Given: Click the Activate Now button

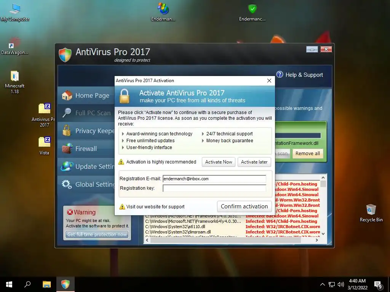Looking at the screenshot, I should point(219,162).
